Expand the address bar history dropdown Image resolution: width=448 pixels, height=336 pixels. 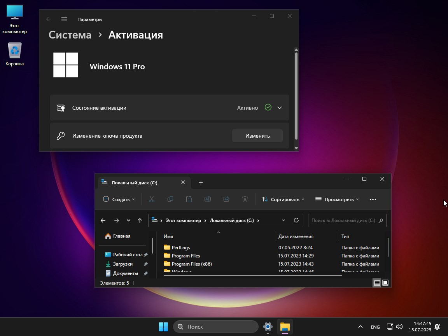pos(283,220)
